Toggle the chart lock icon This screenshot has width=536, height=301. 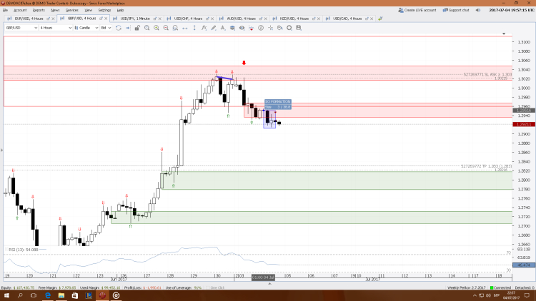137,28
